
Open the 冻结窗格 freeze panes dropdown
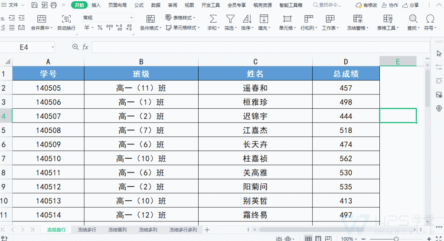point(358,23)
